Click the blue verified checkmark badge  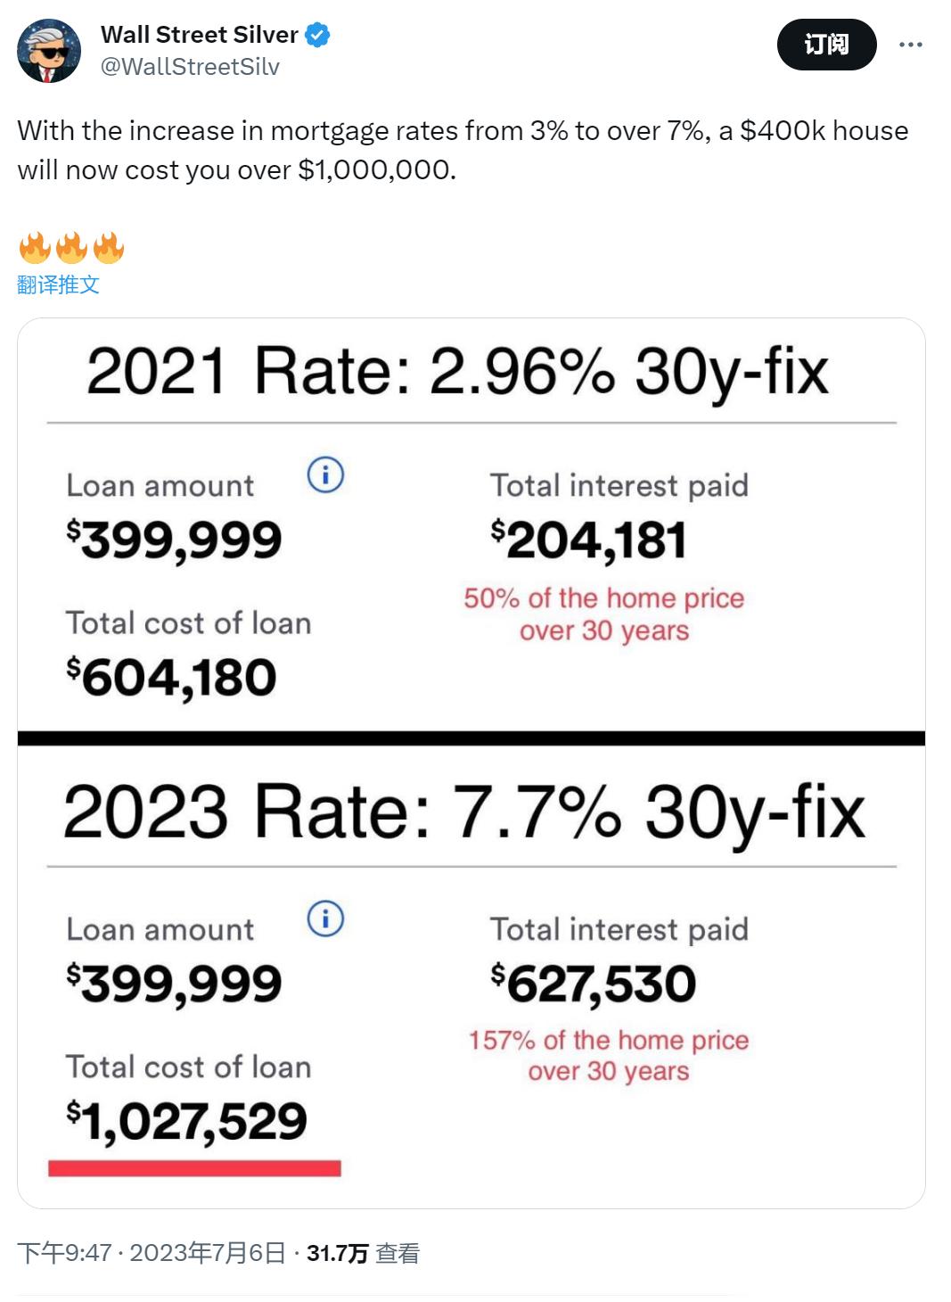click(317, 35)
